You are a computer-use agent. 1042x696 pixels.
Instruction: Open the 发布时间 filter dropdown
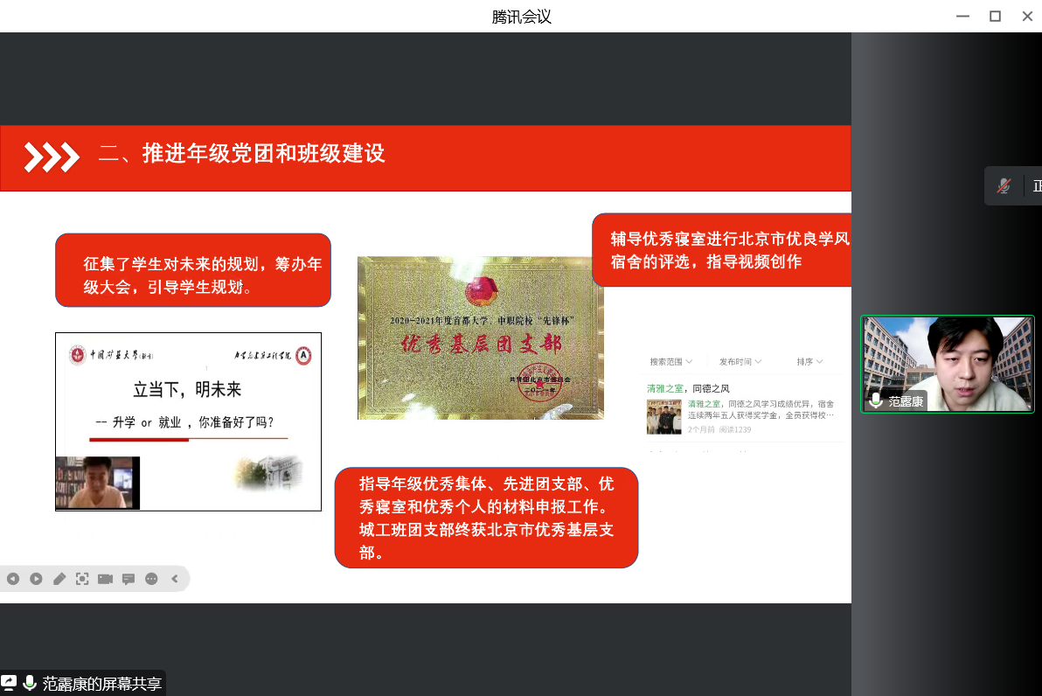740,362
